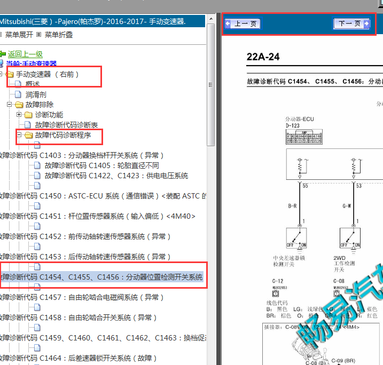Open fault code C1451 杆位置传感器系统
Image resolution: width=383 pixels, height=365 pixels.
click(x=97, y=216)
